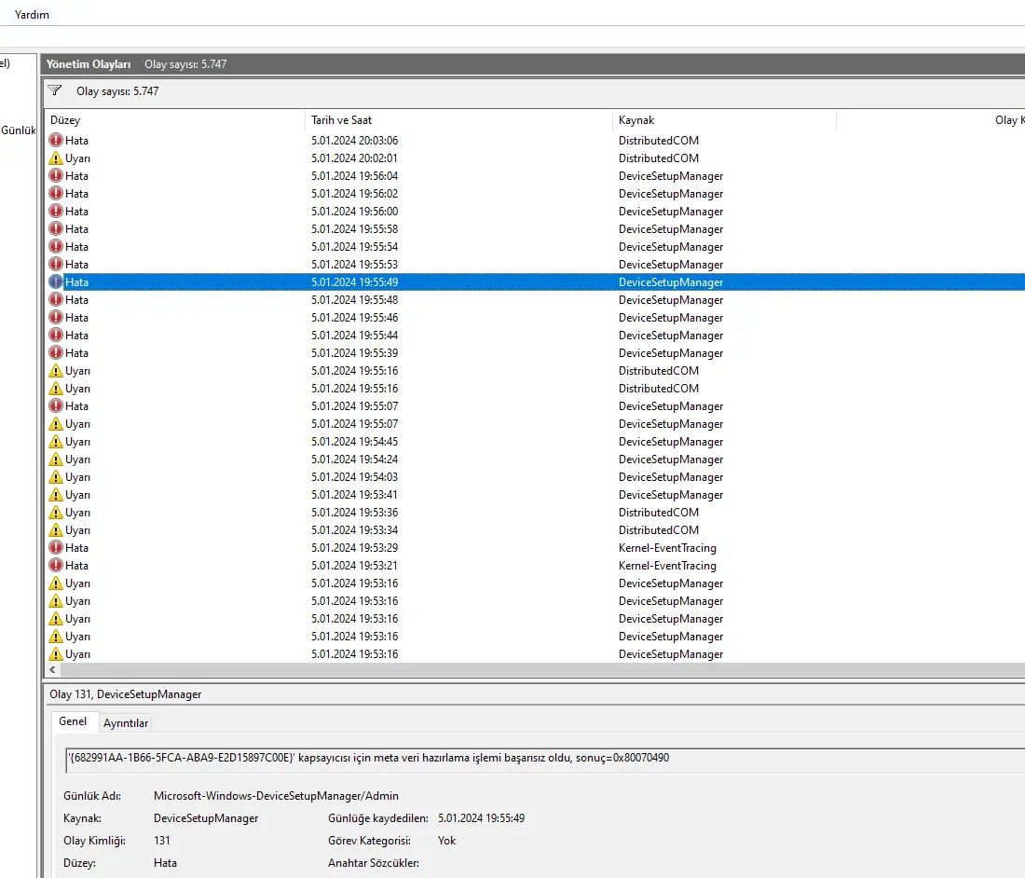
Task: Click error icon of 19:56:02 event
Action: pyautogui.click(x=56, y=194)
